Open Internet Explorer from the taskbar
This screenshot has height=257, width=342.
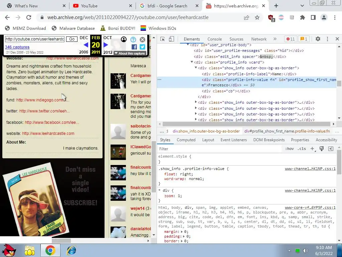pos(71,250)
